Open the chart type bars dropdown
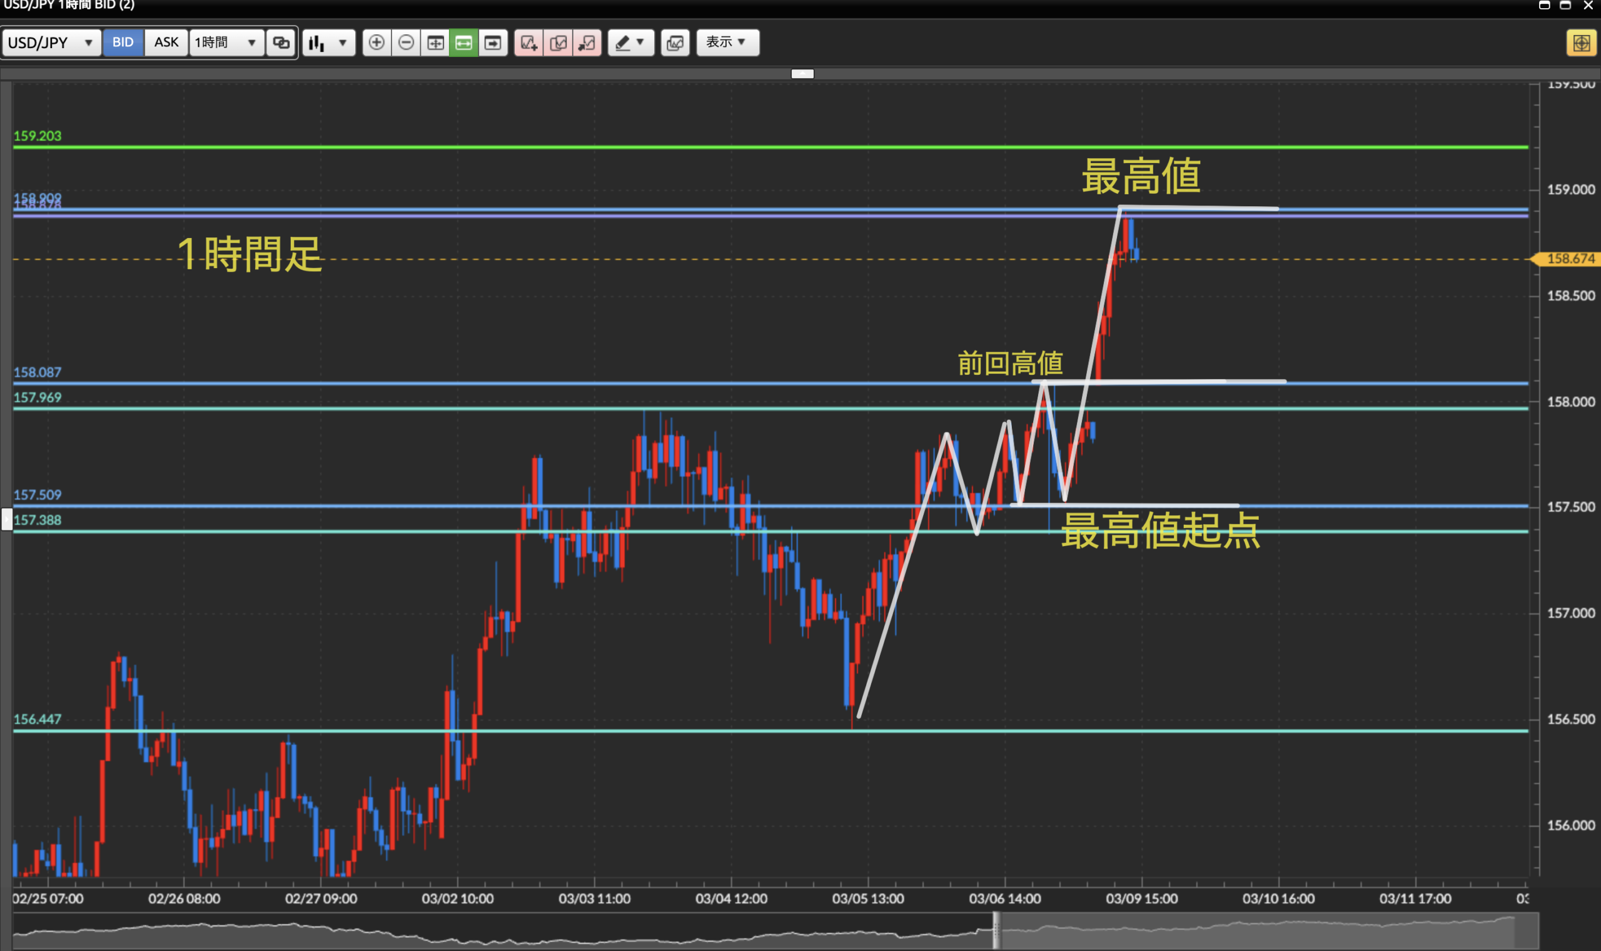Image resolution: width=1601 pixels, height=951 pixels. 328,43
